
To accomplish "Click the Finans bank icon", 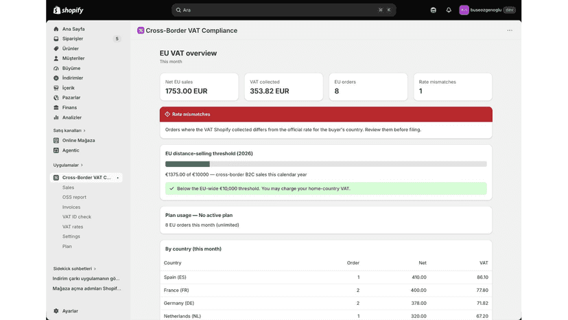I will tap(56, 108).
